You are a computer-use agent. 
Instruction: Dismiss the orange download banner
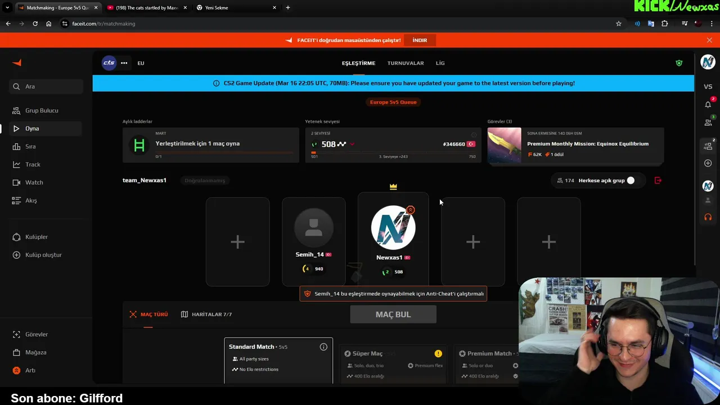click(x=709, y=40)
